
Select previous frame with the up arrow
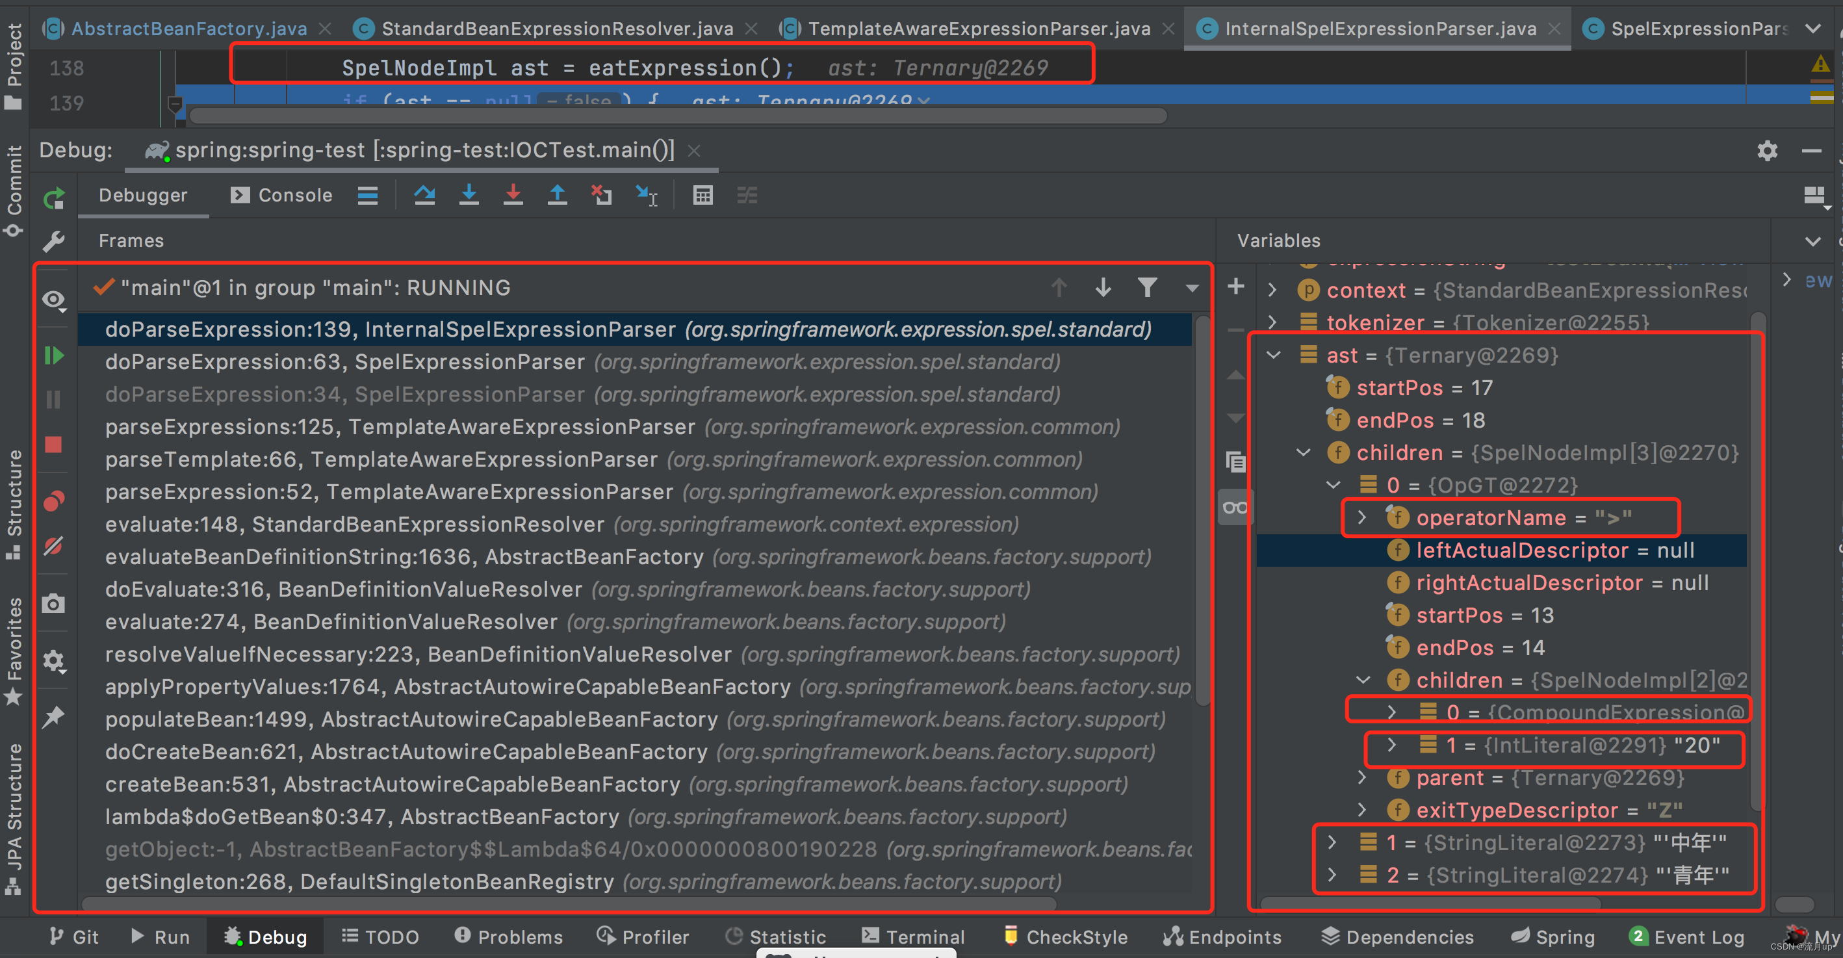pyautogui.click(x=1059, y=288)
